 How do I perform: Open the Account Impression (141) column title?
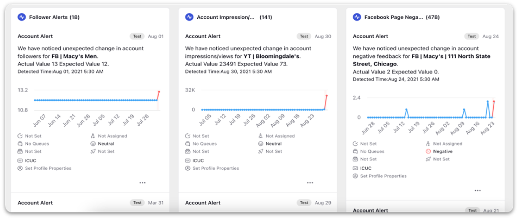point(235,17)
